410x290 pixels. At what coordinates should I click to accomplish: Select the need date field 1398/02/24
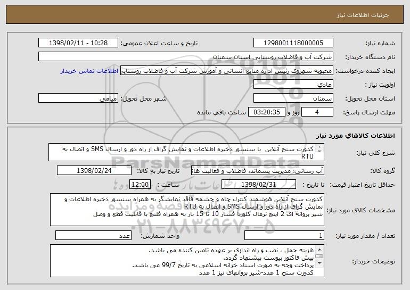click(x=94, y=171)
